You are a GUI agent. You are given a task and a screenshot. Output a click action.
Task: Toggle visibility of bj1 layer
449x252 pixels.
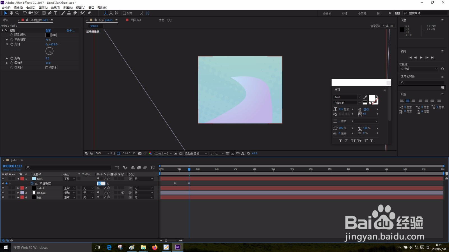click(3, 197)
